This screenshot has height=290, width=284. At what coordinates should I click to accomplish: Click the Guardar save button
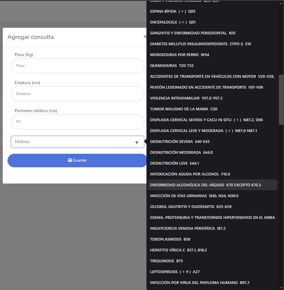coord(77,160)
